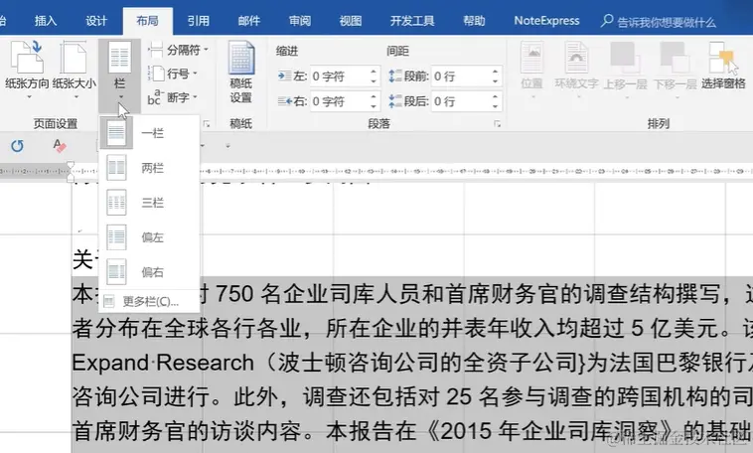
Task: Open the 段落 paragraph dialog launcher
Action: coord(497,124)
